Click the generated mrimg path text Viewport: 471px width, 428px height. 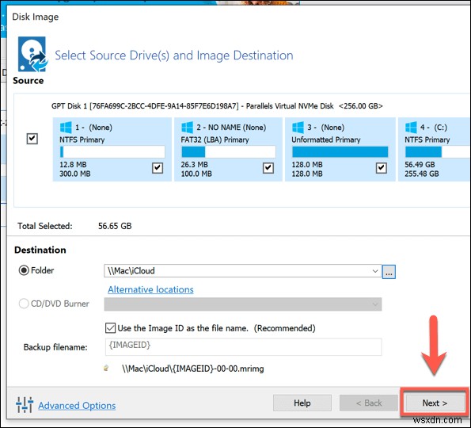pos(193,369)
